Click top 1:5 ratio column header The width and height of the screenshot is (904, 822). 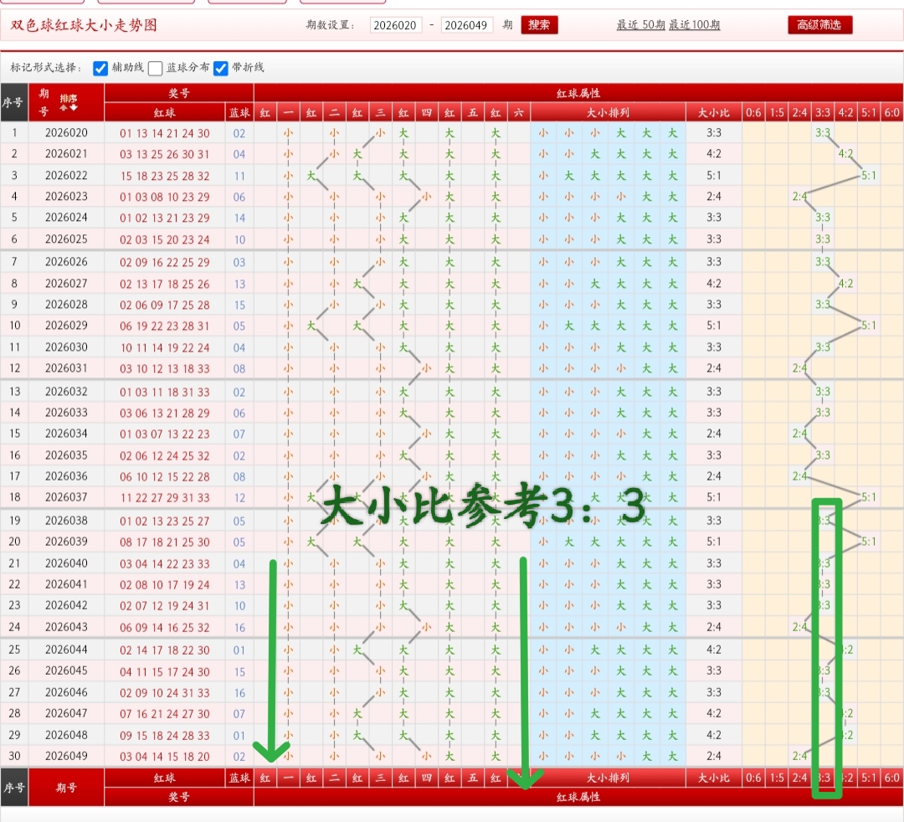[777, 112]
